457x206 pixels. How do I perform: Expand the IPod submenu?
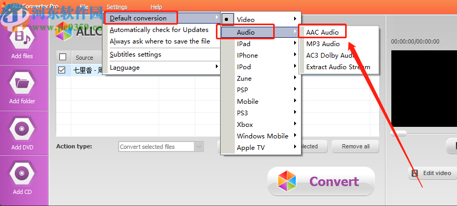(261, 67)
